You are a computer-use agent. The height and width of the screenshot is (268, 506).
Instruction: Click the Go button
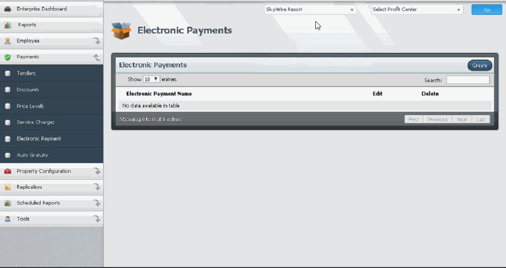(x=486, y=10)
